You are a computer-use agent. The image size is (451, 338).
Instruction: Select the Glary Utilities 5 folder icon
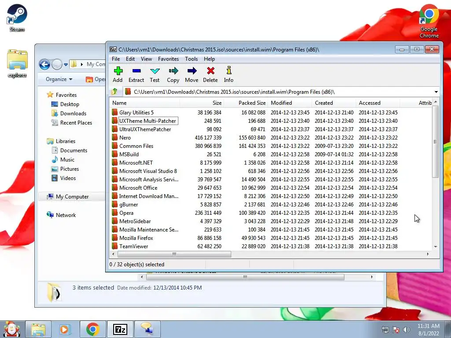click(x=115, y=112)
